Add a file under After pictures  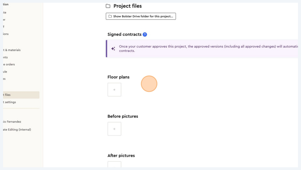coord(114,165)
